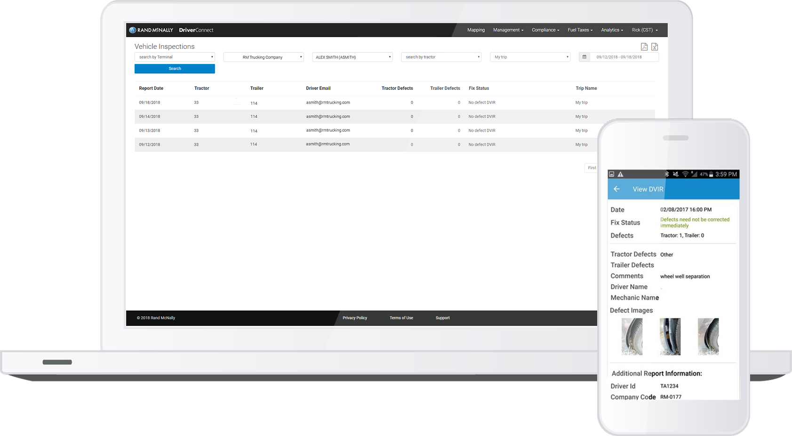
Task: Click the Rand McNally globe logo
Action: 133,30
